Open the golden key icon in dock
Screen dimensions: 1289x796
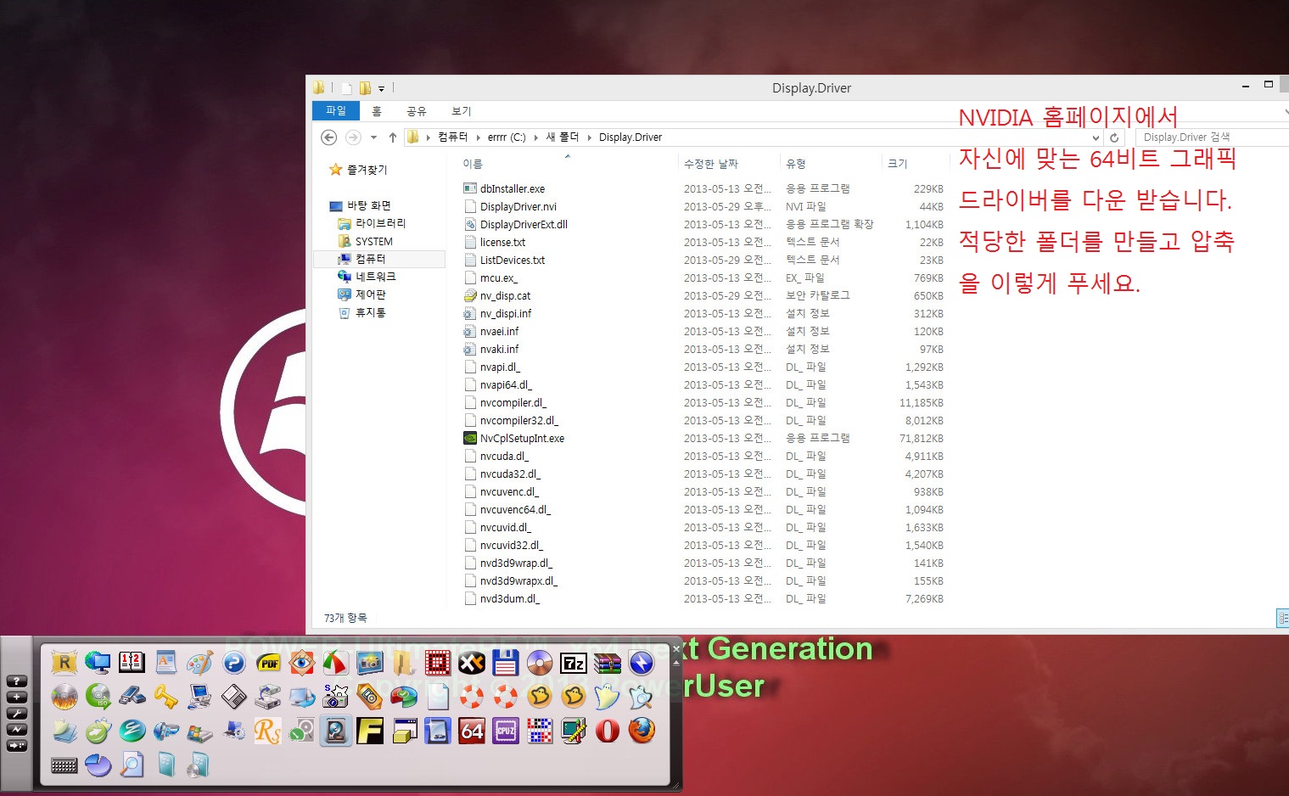point(166,697)
